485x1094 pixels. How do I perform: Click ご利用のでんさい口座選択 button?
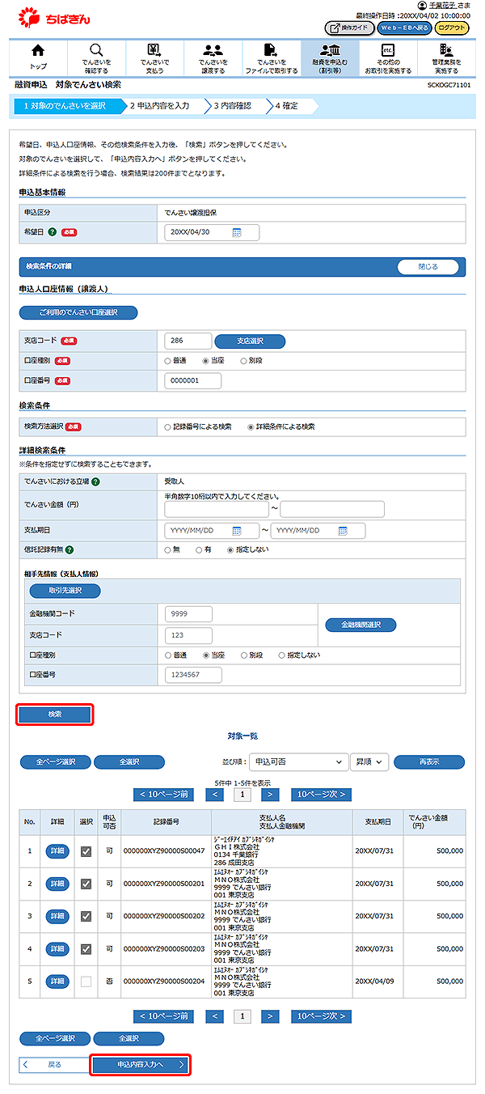tap(78, 312)
